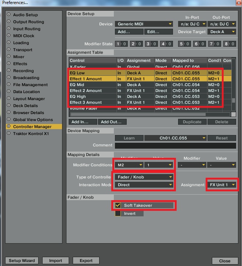
Task: Open the In-Port dropdown
Action: 192,24
